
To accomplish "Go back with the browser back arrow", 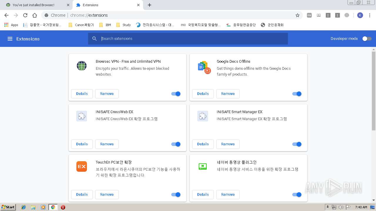I will [x=6, y=15].
